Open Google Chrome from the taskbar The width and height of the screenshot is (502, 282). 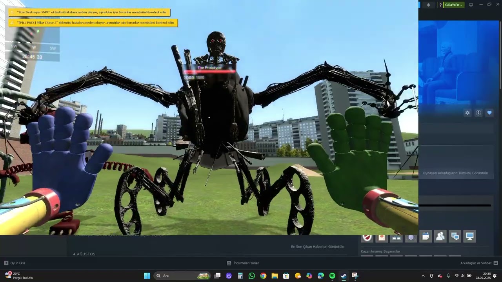pos(263,276)
